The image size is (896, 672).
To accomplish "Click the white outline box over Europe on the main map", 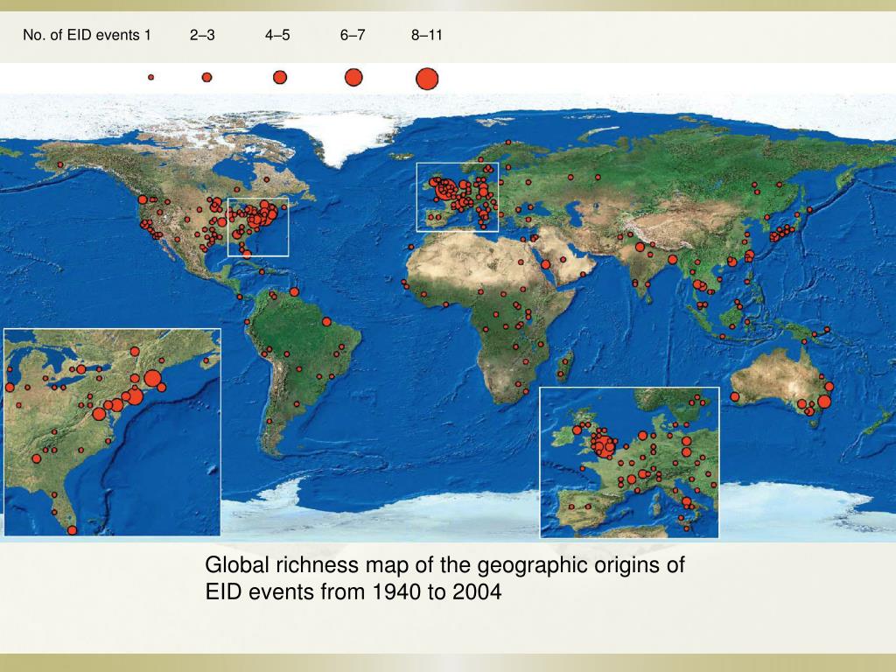I will coord(457,197).
